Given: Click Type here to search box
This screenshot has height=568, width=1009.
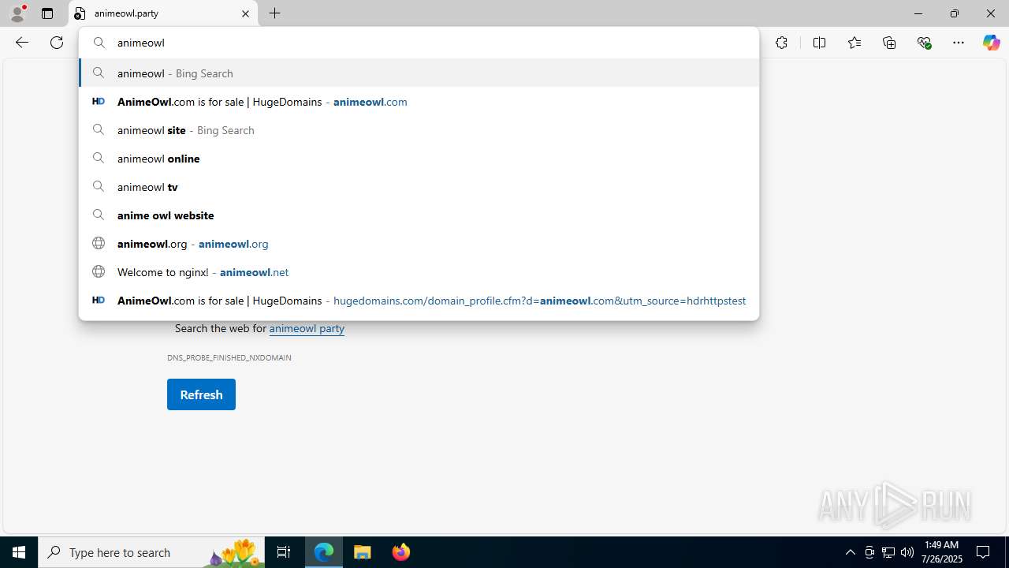Looking at the screenshot, I should click(151, 552).
